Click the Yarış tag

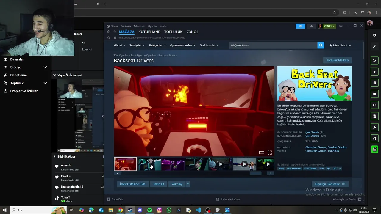[281, 169]
